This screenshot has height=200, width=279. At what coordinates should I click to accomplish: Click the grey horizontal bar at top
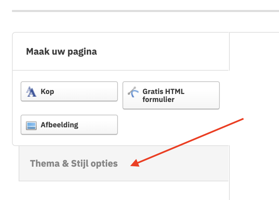tap(145, 11)
